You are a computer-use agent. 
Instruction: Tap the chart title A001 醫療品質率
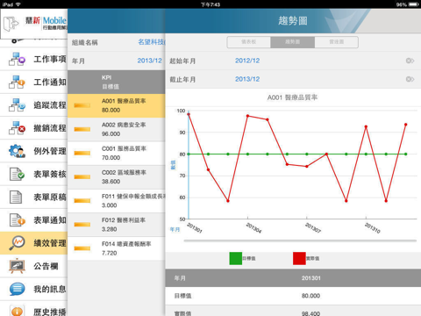(x=292, y=97)
